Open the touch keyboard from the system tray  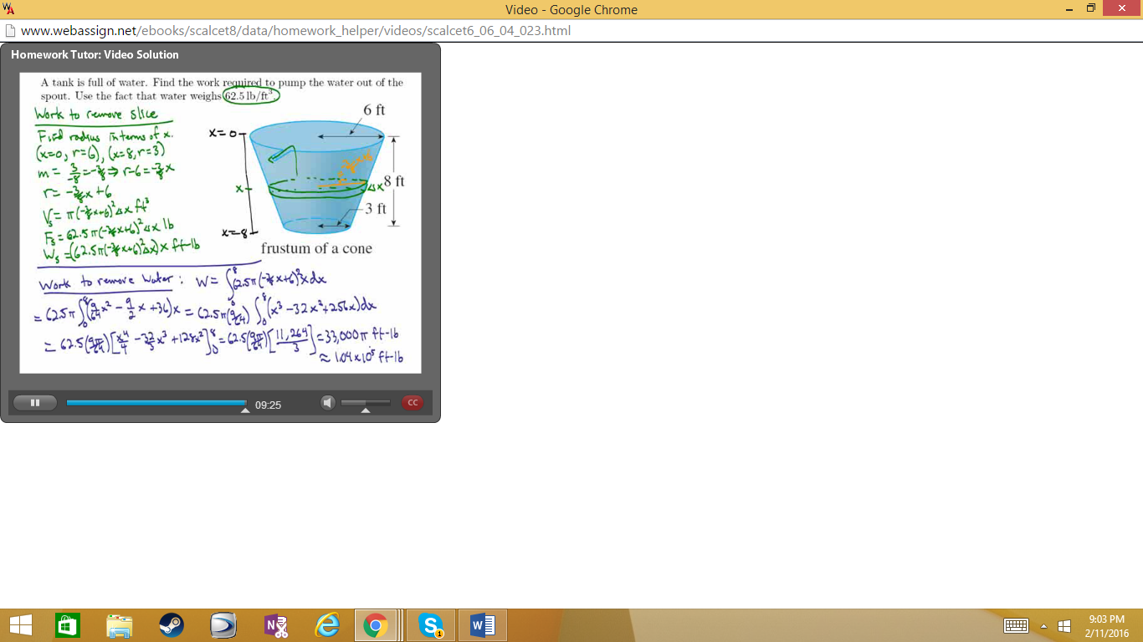(1016, 626)
